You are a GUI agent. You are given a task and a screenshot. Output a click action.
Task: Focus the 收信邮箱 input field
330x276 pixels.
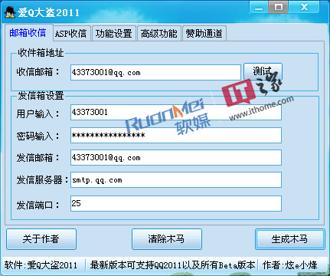tap(155, 72)
